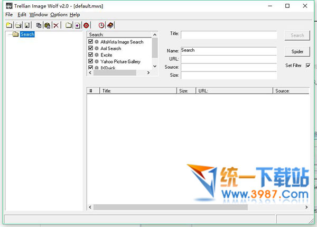Viewport: 317px width, 227px height.
Task: Click results table scroll left arrow
Action: point(90,207)
